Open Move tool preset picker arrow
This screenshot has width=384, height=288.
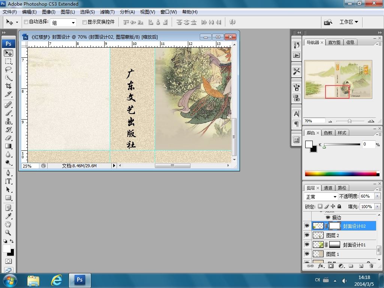tap(17, 22)
